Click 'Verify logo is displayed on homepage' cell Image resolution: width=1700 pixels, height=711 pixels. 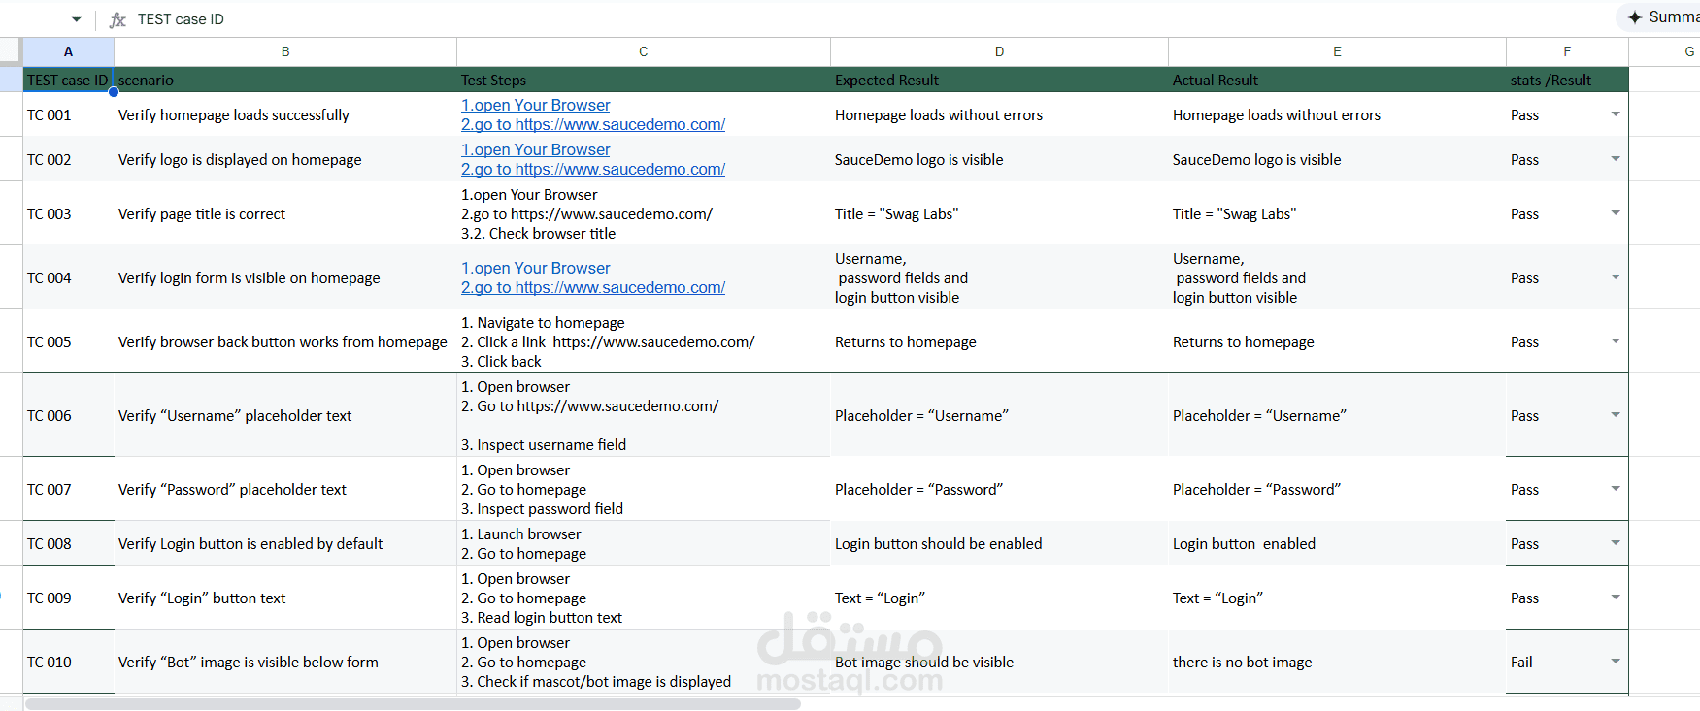[285, 159]
